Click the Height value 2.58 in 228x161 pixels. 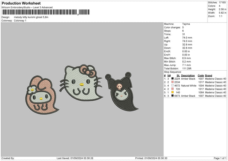(222, 9)
